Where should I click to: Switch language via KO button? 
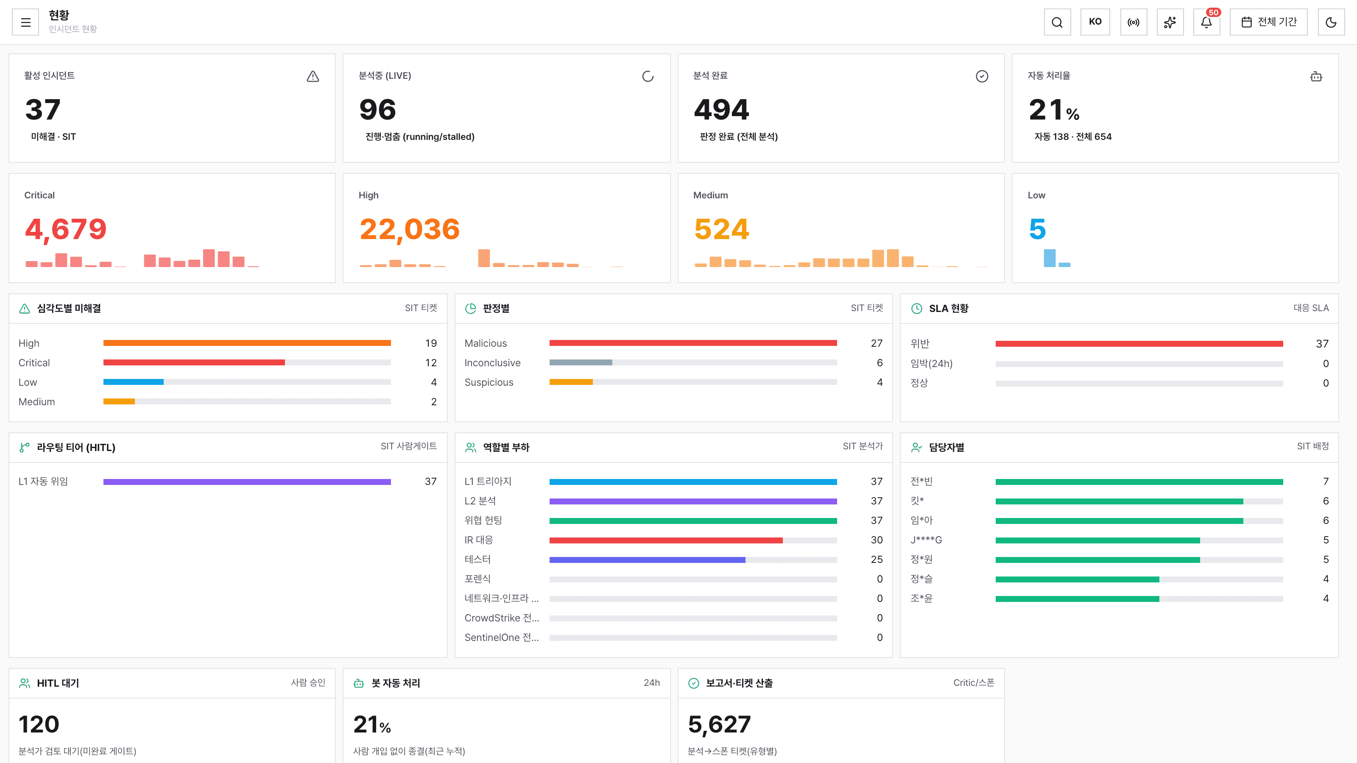click(1095, 22)
